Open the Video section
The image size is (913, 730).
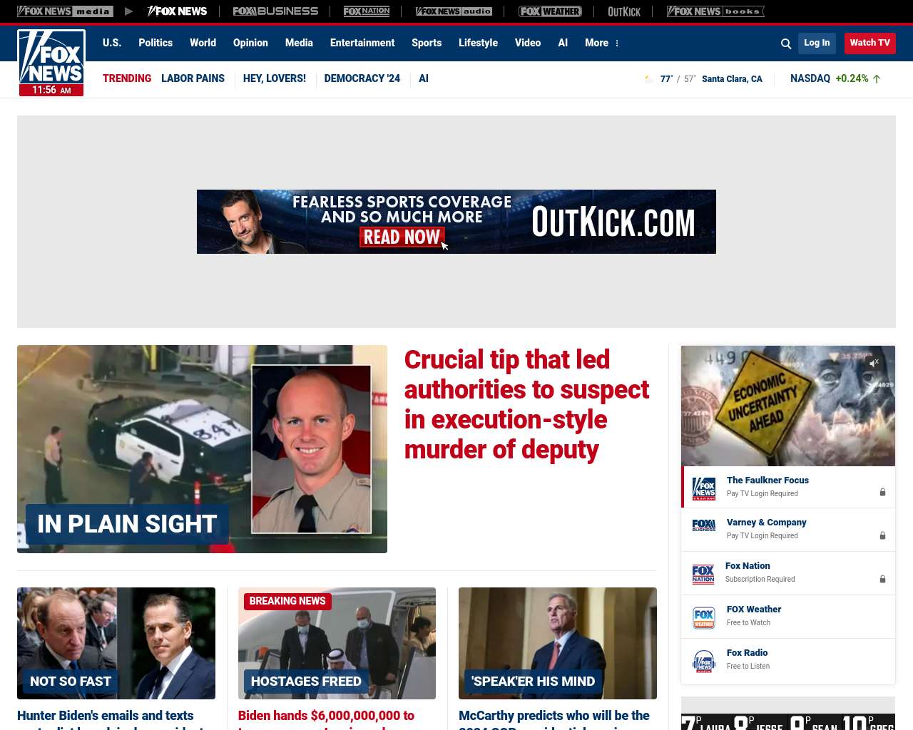(x=528, y=43)
